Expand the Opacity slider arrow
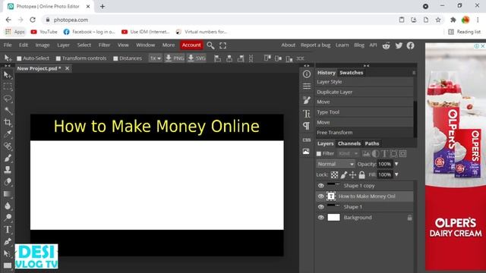 (396, 164)
